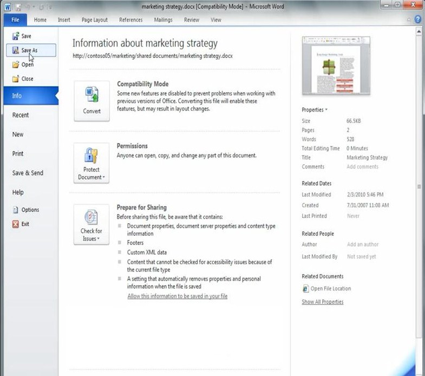Click Open File Location link text
Image resolution: width=425 pixels, height=376 pixels.
pyautogui.click(x=331, y=288)
